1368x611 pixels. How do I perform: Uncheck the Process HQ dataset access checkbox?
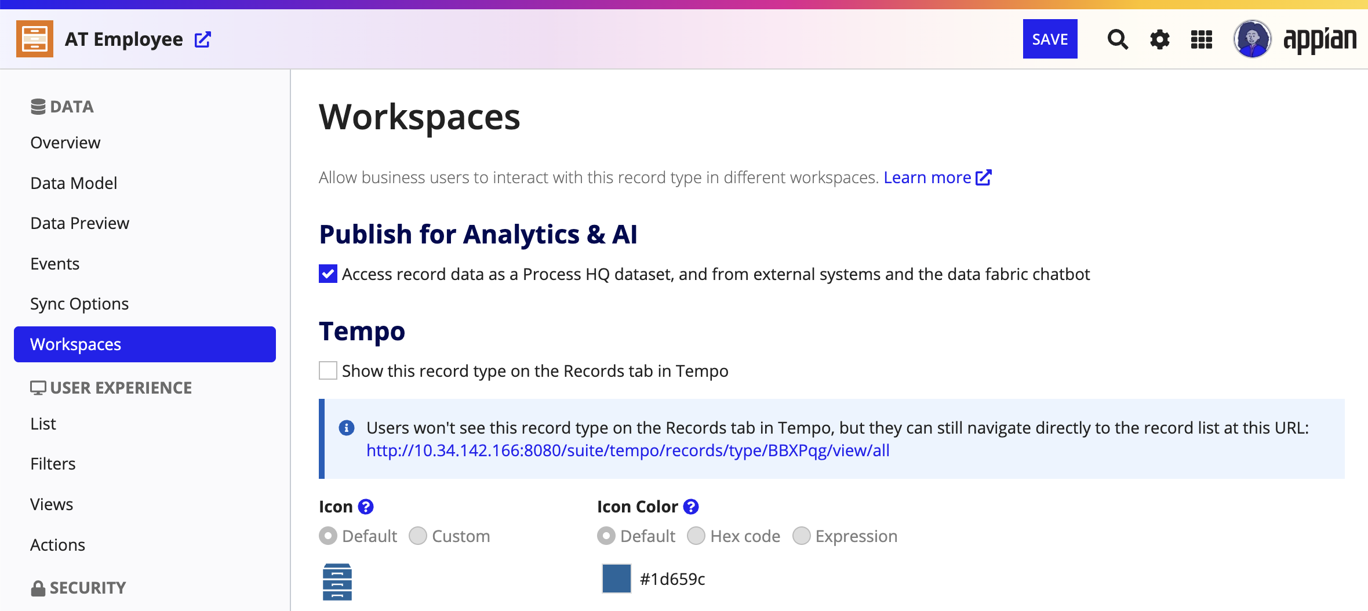click(x=328, y=274)
